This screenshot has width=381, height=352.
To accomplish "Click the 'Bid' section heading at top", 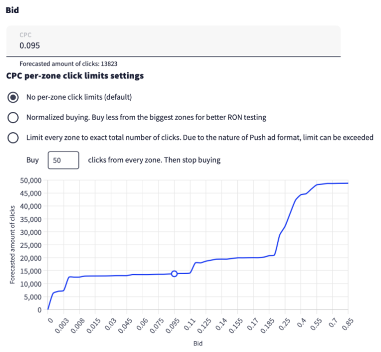I will (x=12, y=10).
